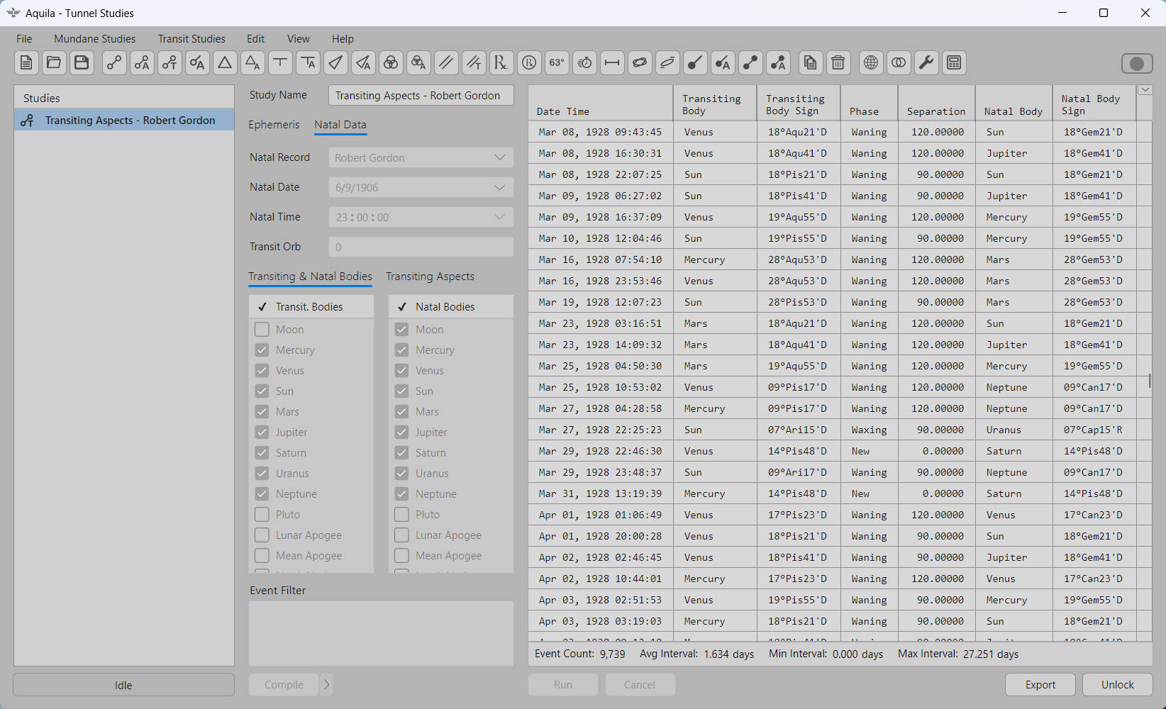Click the arrow next to Compile
This screenshot has width=1166, height=709.
[x=326, y=685]
